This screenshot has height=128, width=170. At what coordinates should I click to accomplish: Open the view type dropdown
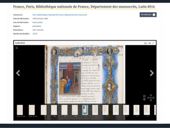click(146, 43)
